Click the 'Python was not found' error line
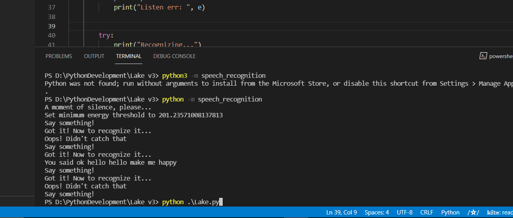 pyautogui.click(x=279, y=83)
